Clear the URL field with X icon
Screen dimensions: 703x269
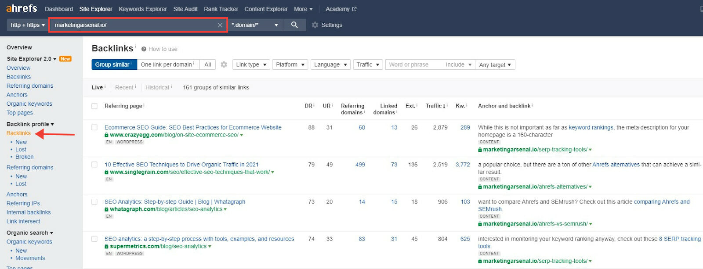tap(220, 25)
